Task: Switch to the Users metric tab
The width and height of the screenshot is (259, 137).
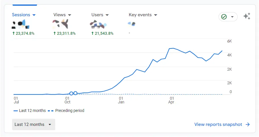Action: 97,15
